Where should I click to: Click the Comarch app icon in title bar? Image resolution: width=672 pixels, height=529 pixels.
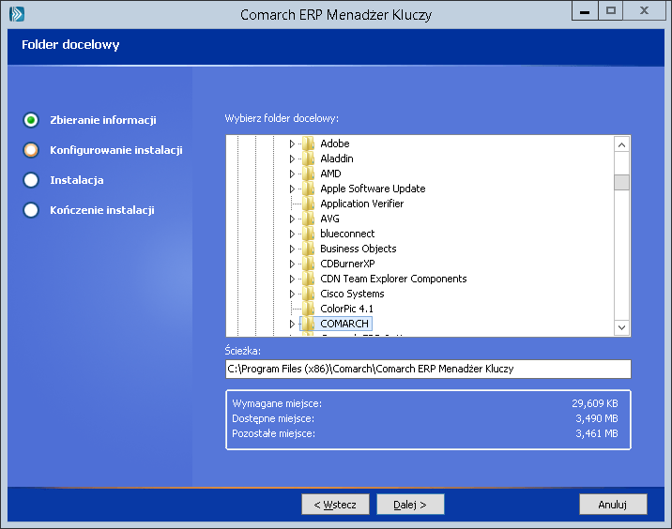(x=17, y=14)
